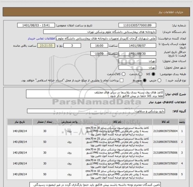Click the کد کالا column header
Viewport: 193px width, 187px height.
coord(166,122)
